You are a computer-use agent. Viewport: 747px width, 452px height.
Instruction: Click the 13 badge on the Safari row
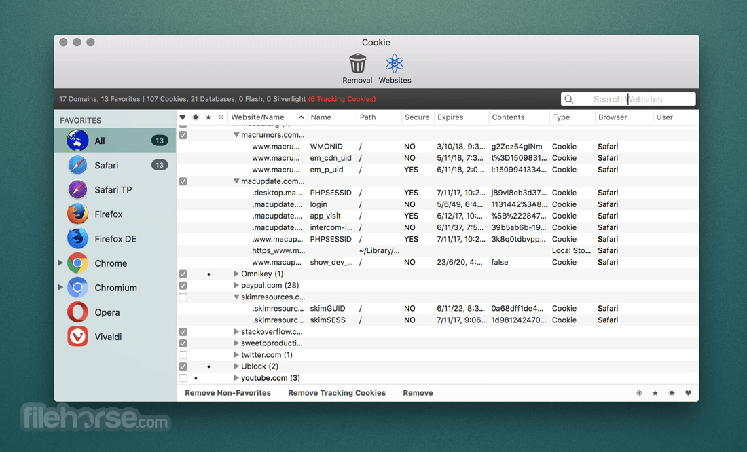(x=159, y=166)
